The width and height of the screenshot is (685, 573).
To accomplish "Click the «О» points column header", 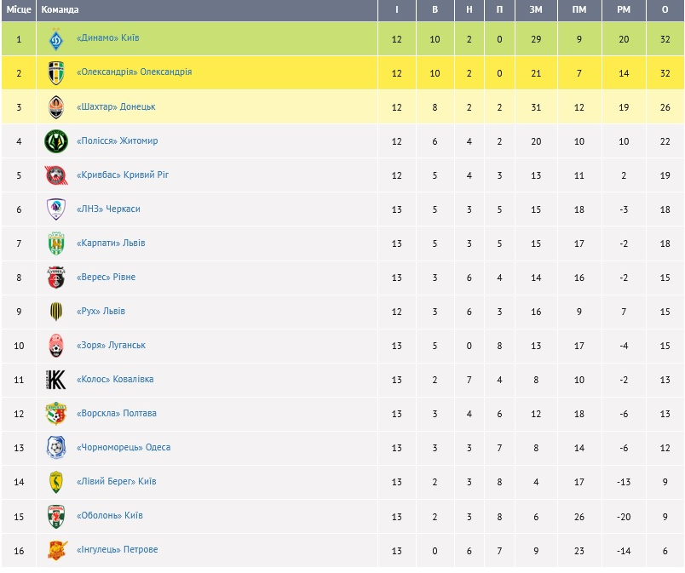I will (x=665, y=9).
